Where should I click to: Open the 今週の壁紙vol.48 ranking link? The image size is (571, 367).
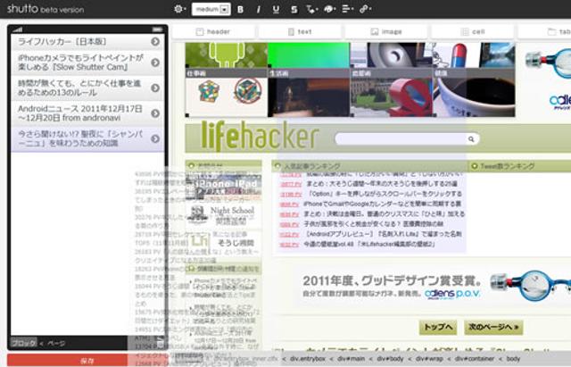coord(369,244)
